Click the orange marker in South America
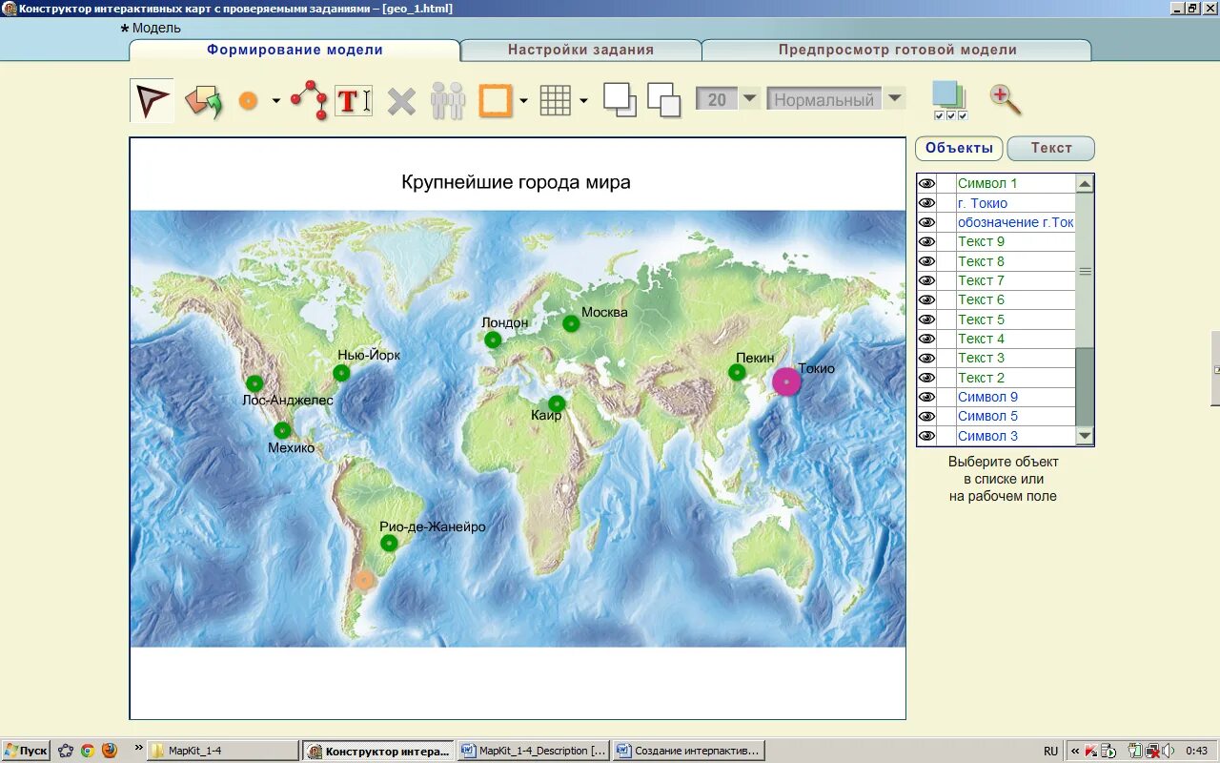This screenshot has height=763, width=1220. click(x=363, y=579)
